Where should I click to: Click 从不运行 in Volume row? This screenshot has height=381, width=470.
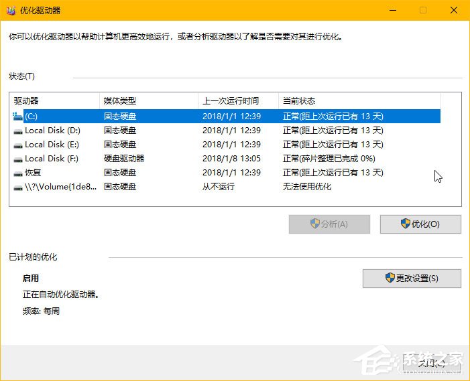tap(219, 187)
